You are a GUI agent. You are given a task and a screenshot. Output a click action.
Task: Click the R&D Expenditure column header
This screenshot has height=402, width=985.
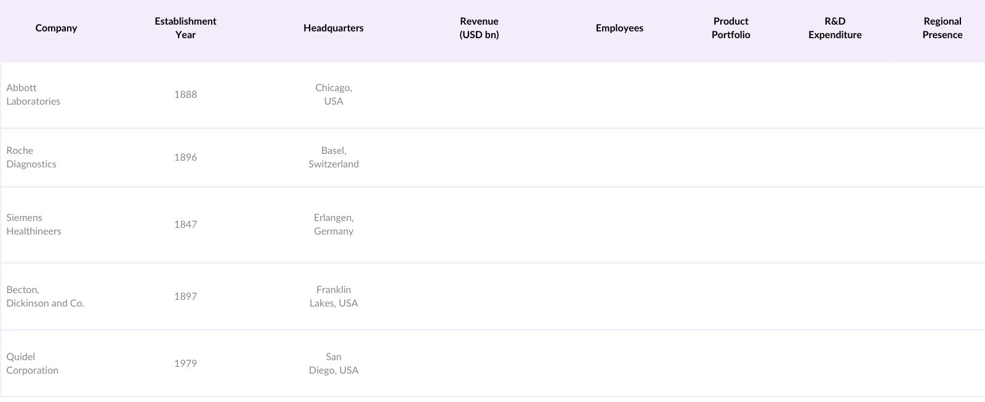(x=835, y=28)
